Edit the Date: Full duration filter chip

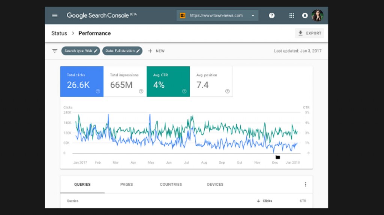122,51
